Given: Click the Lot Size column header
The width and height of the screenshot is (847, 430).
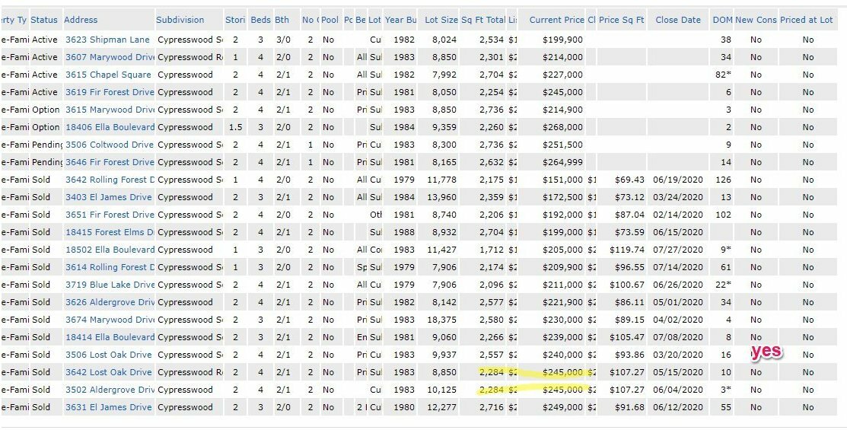Looking at the screenshot, I should pos(441,20).
